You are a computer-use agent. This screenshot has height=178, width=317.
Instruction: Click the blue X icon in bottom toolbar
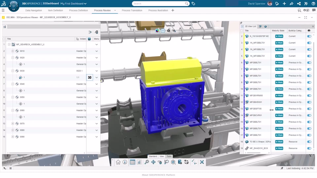(x=202, y=162)
